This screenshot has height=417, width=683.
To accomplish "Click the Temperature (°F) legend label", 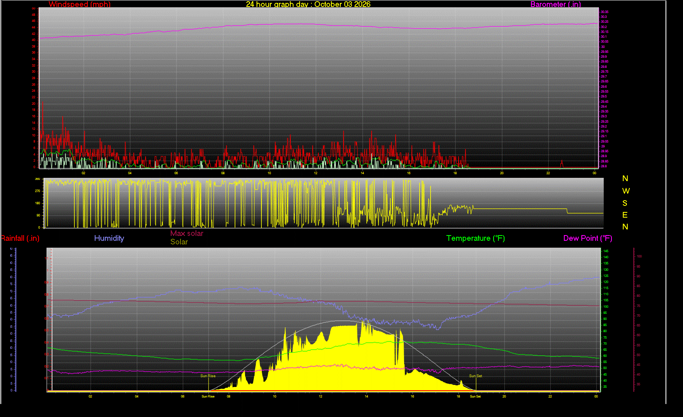I will (476, 238).
